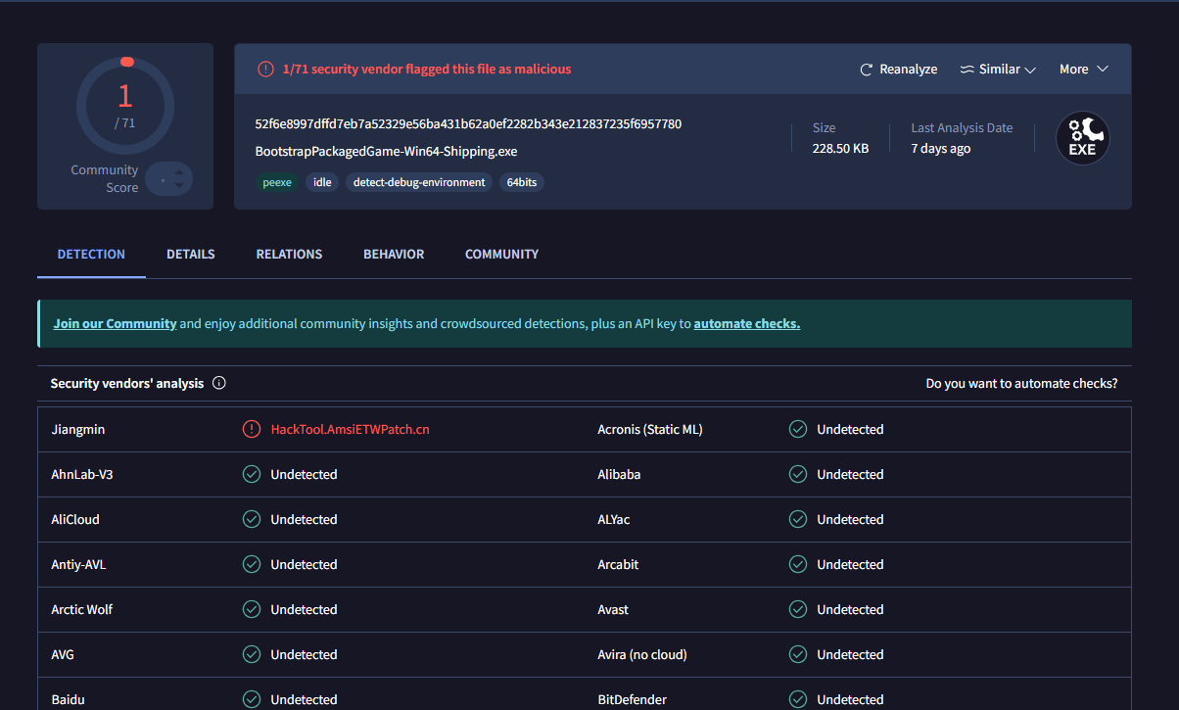Click the green check icon for Acronis (Static ML)

(x=798, y=429)
